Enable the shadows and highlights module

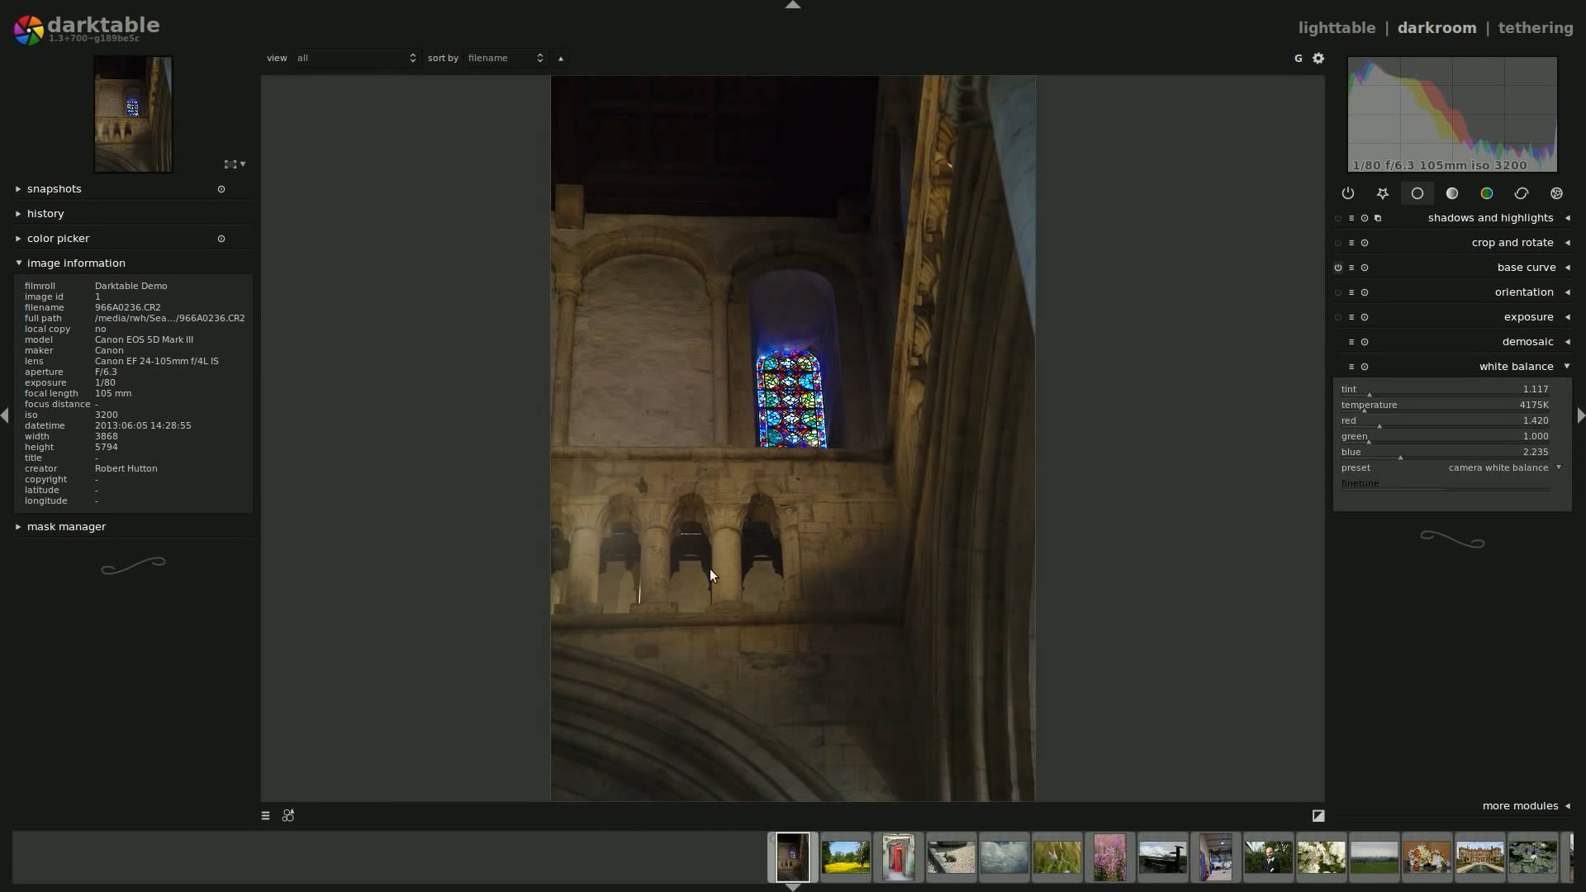click(1337, 218)
